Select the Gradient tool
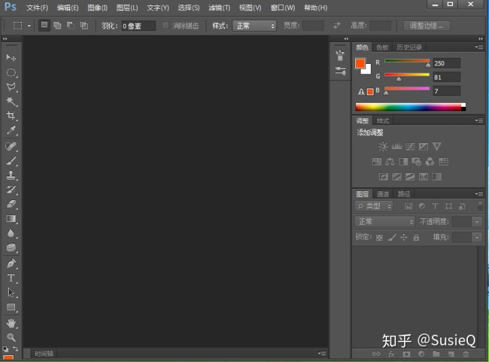Screen dimensions: 489x362 click(x=11, y=218)
